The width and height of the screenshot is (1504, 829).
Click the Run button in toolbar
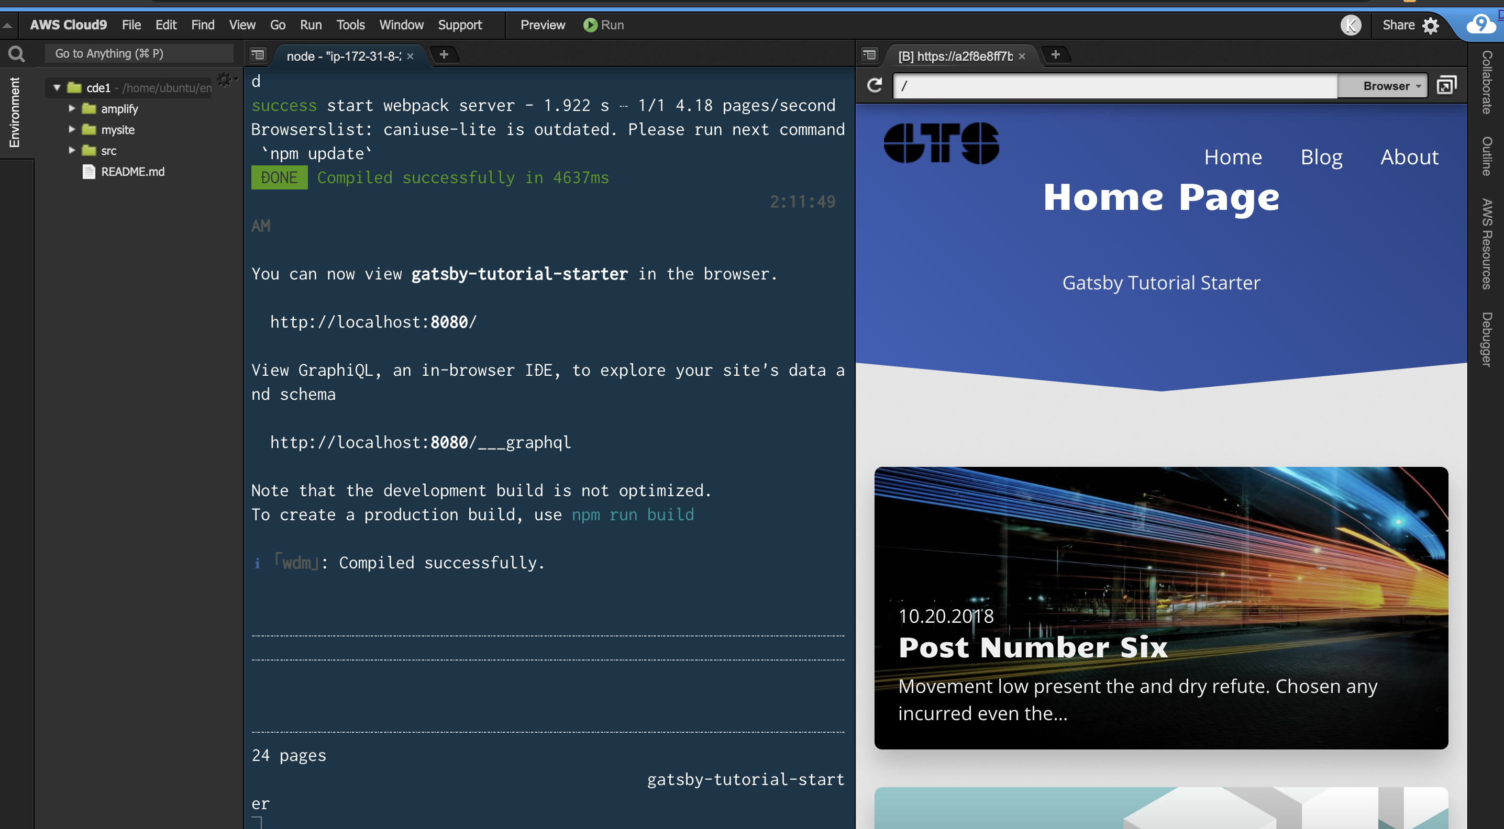coord(603,25)
